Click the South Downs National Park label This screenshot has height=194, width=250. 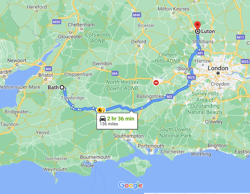[x=175, y=132]
